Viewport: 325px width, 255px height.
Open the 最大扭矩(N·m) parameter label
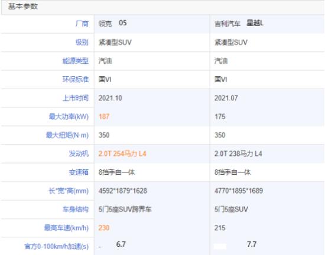(x=67, y=135)
